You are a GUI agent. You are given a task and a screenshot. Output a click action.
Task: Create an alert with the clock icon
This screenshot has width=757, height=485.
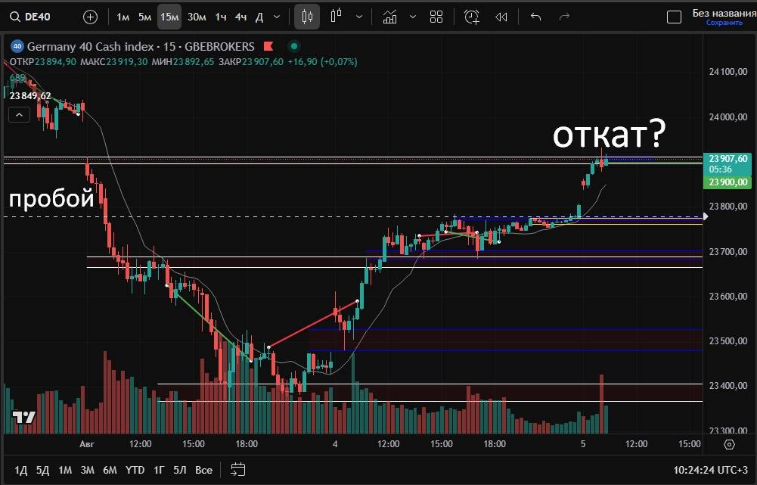tap(472, 17)
